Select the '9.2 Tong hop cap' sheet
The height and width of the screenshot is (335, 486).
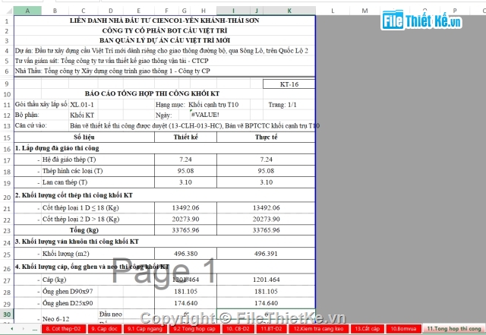194,329
